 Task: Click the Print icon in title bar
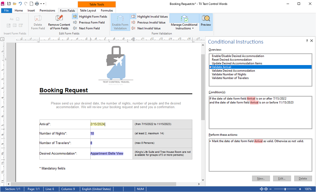(37, 4)
